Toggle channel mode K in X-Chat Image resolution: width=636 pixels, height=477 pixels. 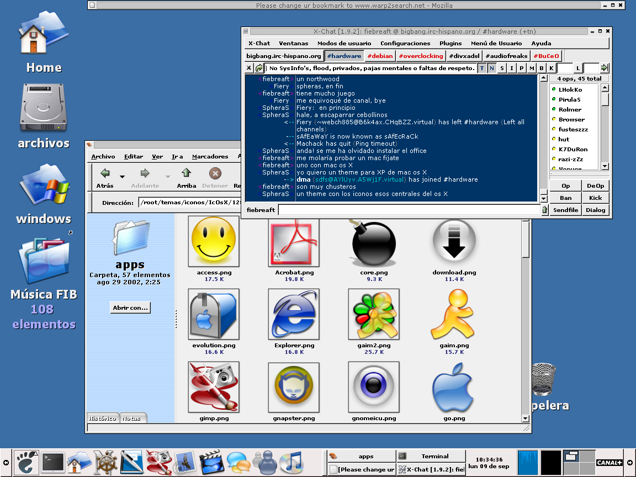pyautogui.click(x=551, y=68)
